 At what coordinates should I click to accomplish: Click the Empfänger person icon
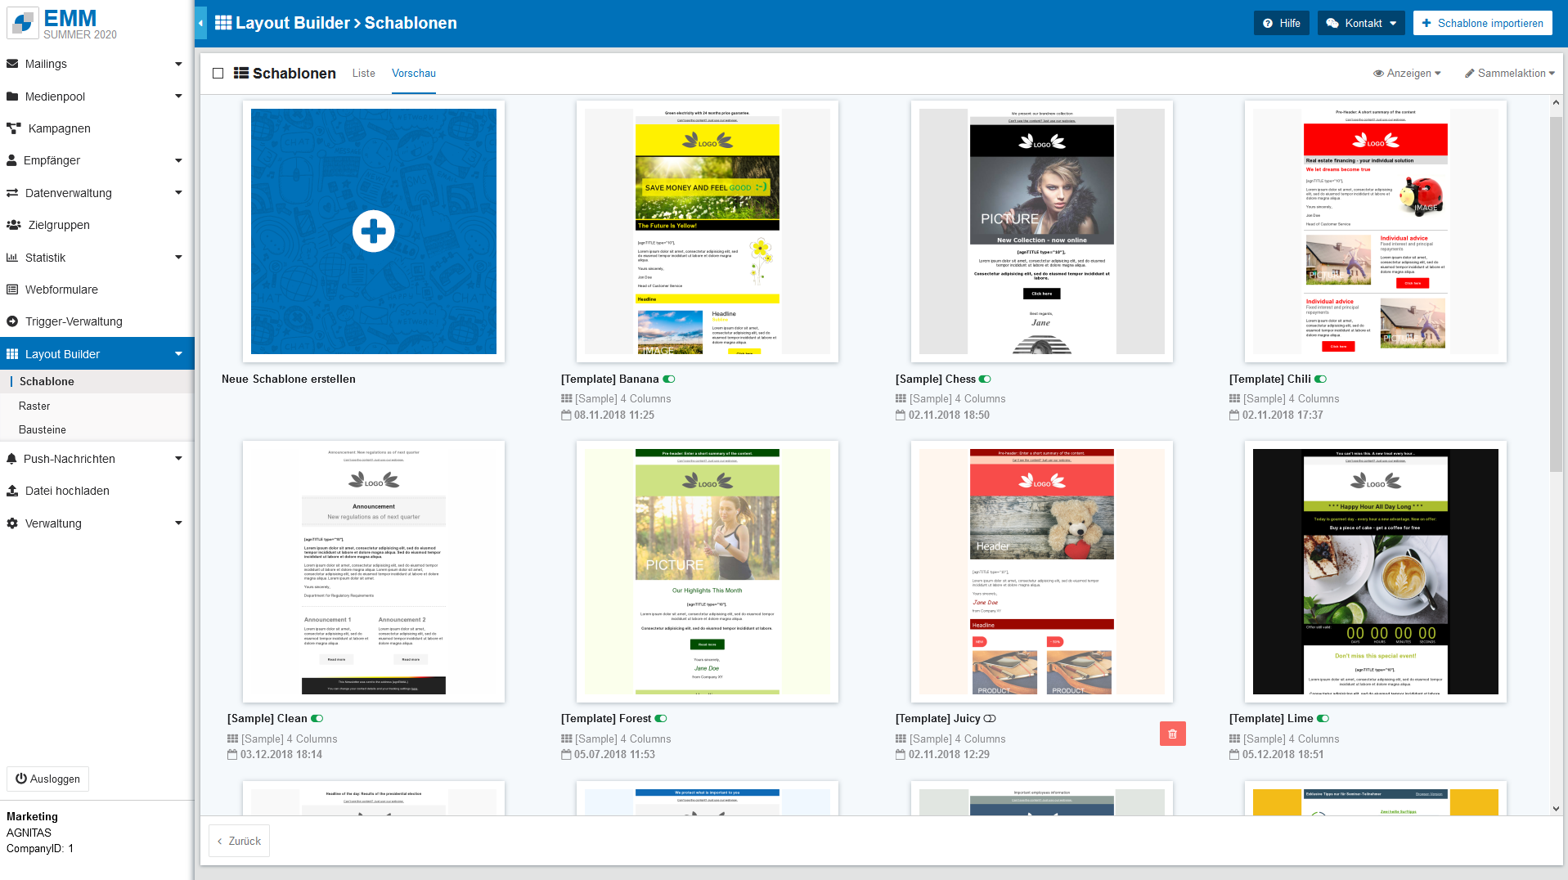pyautogui.click(x=11, y=160)
